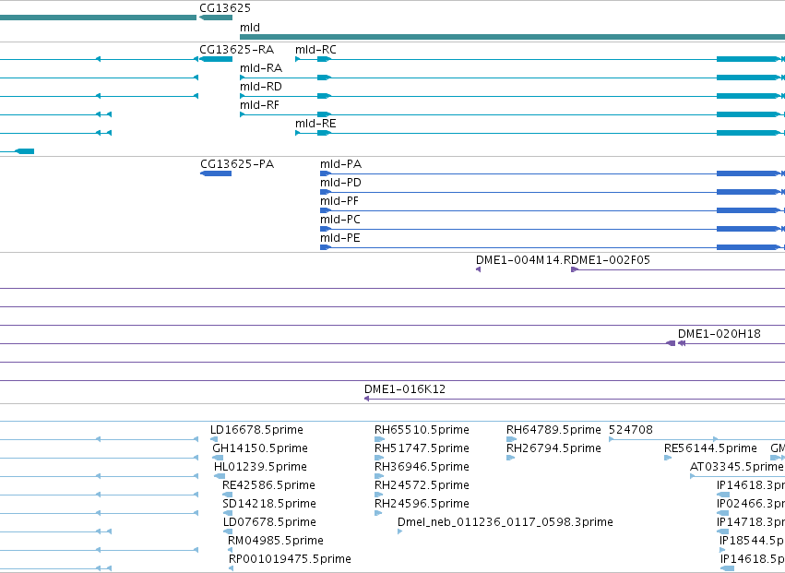Click the CG13625 gene label
This screenshot has height=573, width=785.
pos(225,8)
